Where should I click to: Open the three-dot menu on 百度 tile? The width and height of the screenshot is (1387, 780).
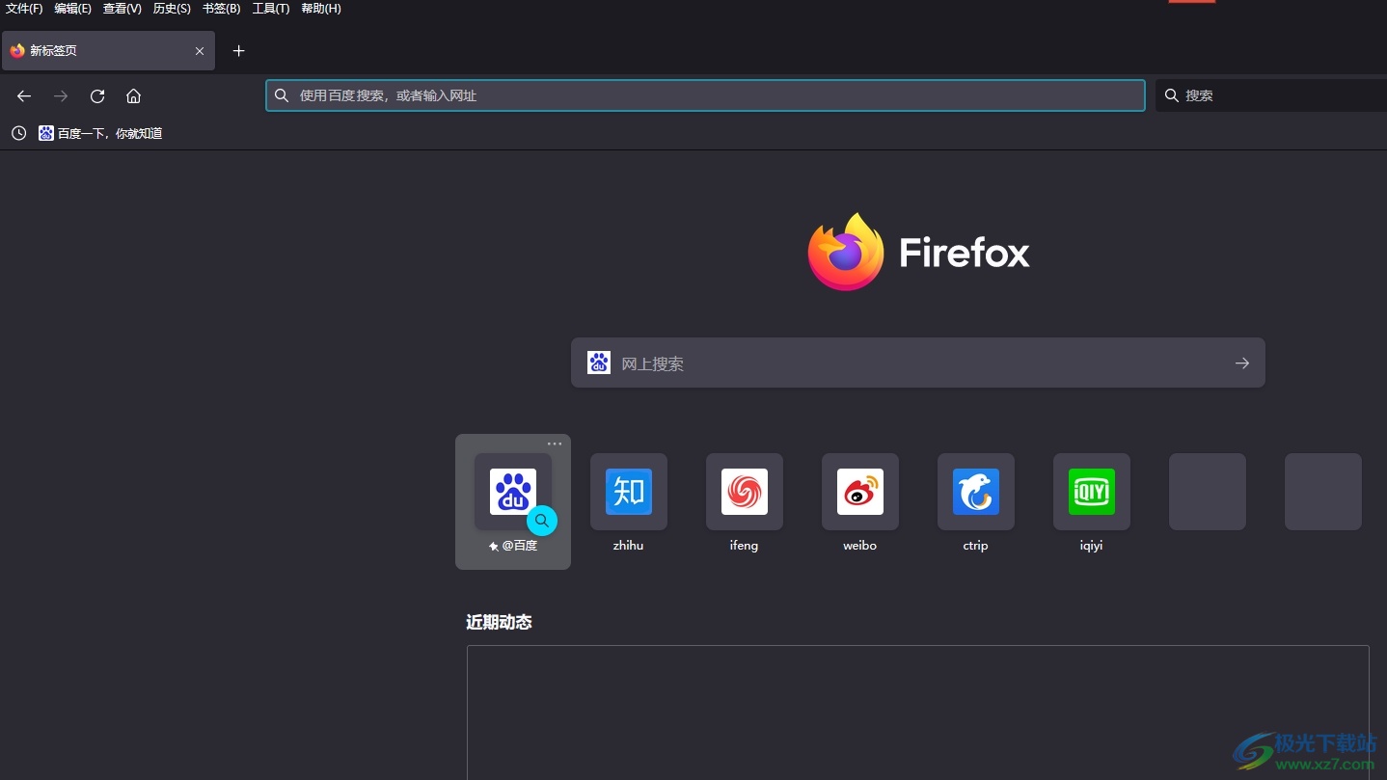point(555,444)
